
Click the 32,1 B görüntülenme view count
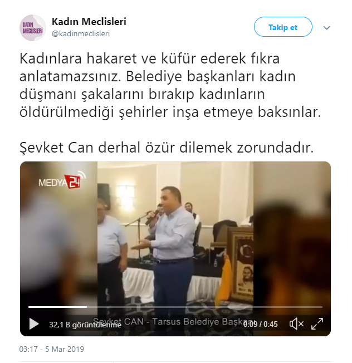point(85,325)
